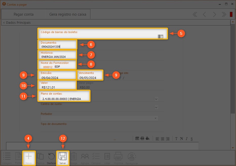The width and height of the screenshot is (236, 166).
Task: Toggle italic formatting in notes toolbar
Action: tap(186, 139)
